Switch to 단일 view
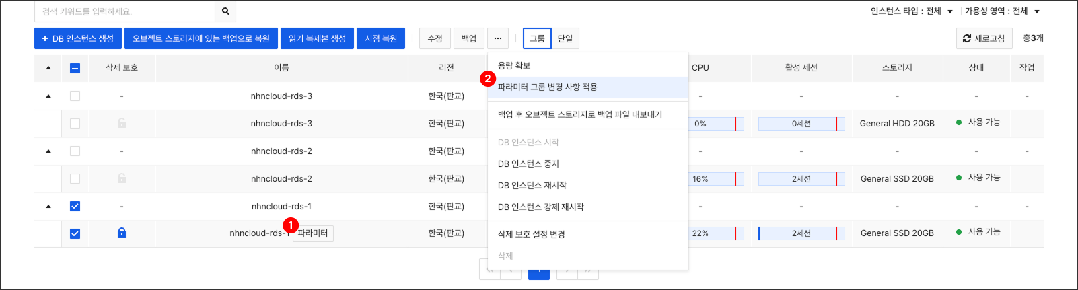The height and width of the screenshot is (290, 1078). click(565, 38)
